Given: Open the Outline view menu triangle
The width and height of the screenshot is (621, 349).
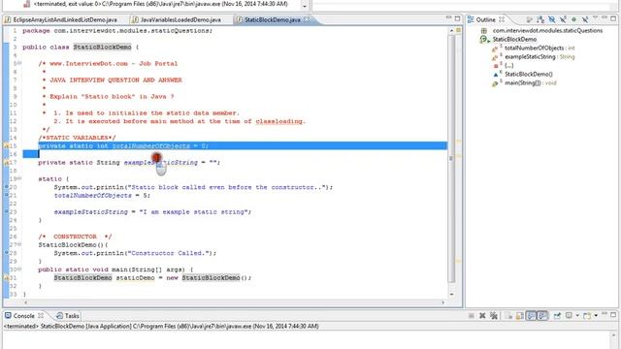Looking at the screenshot, I should point(595,17).
